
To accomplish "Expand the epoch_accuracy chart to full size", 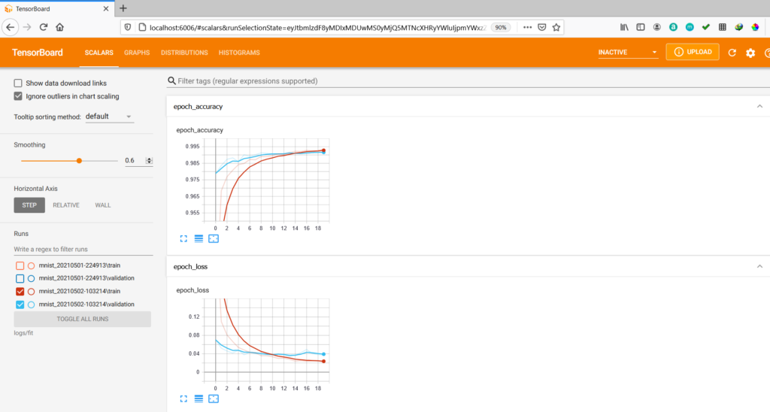I will [183, 238].
